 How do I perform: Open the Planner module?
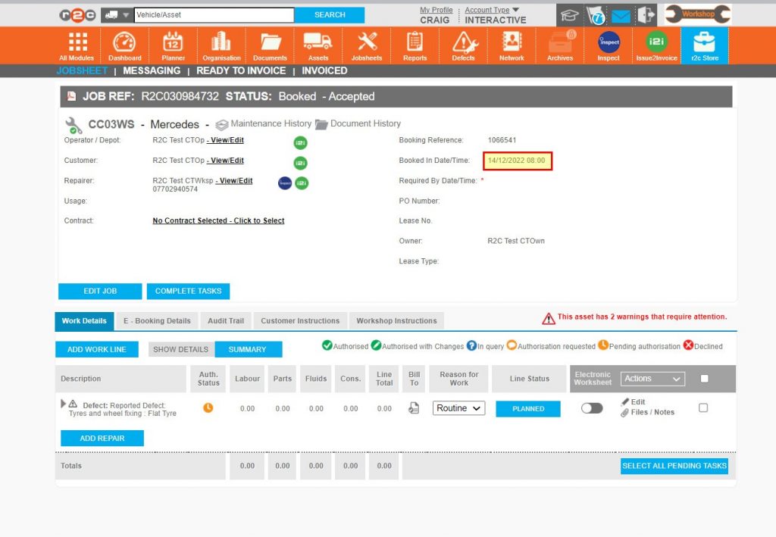[x=173, y=45]
